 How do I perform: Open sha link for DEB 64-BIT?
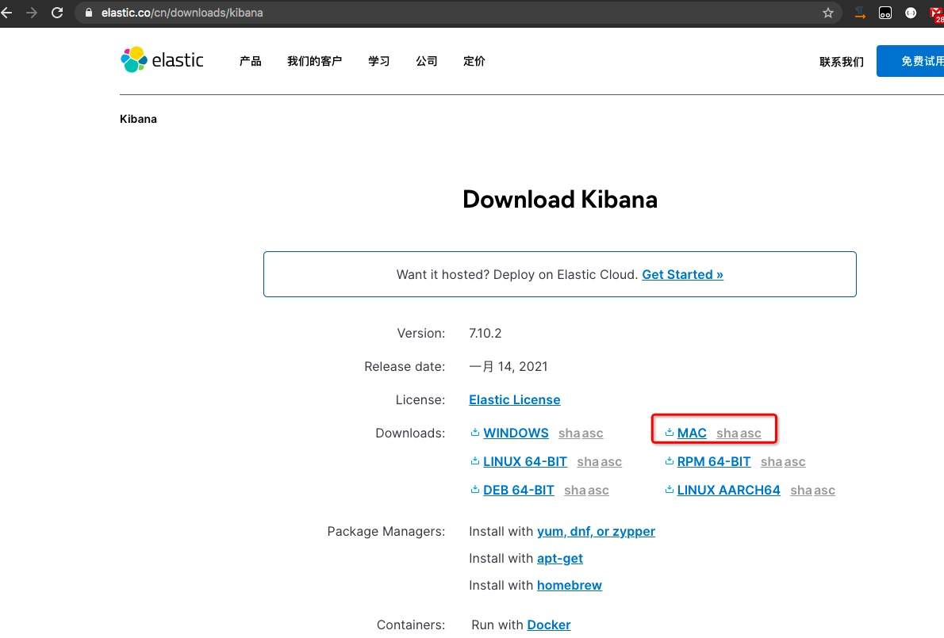point(575,490)
